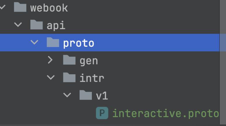Select the v1 directory label
The width and height of the screenshot is (226, 126).
coord(102,96)
